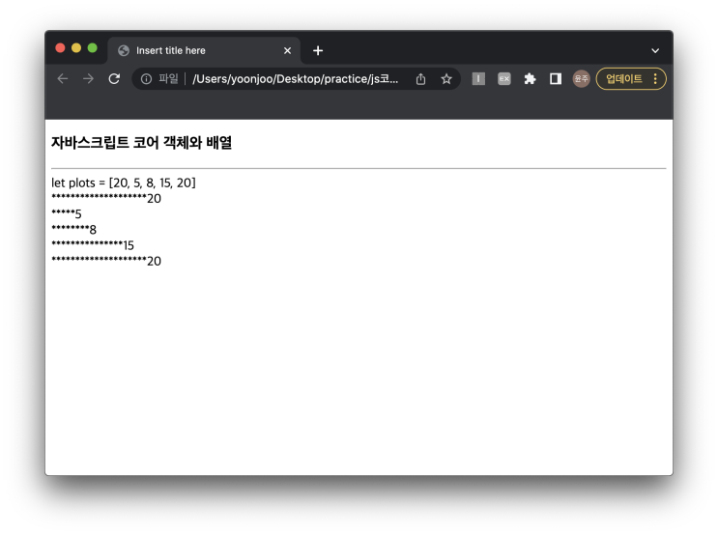Expand the tab search chevron
Viewport: 718px width, 535px height.
655,51
